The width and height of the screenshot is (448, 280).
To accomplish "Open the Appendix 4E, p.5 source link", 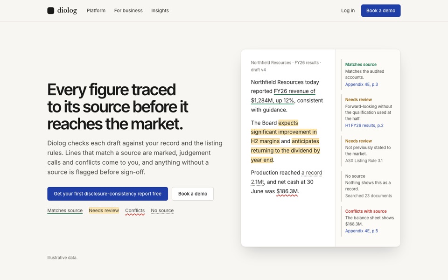I will (x=361, y=231).
